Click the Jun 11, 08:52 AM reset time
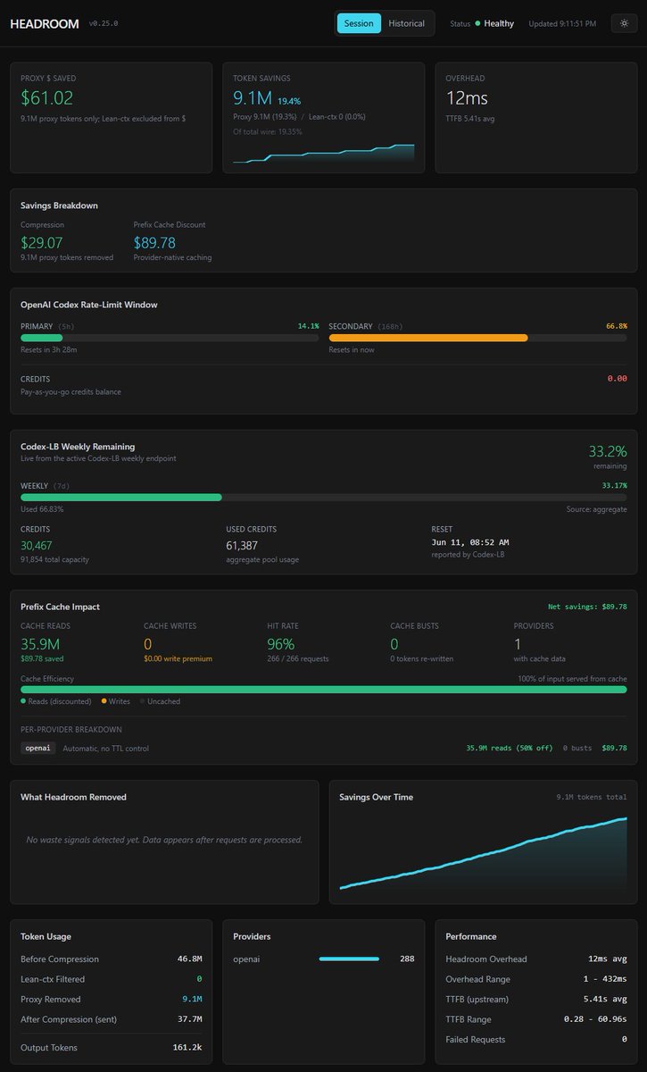647x1072 pixels. coord(470,542)
